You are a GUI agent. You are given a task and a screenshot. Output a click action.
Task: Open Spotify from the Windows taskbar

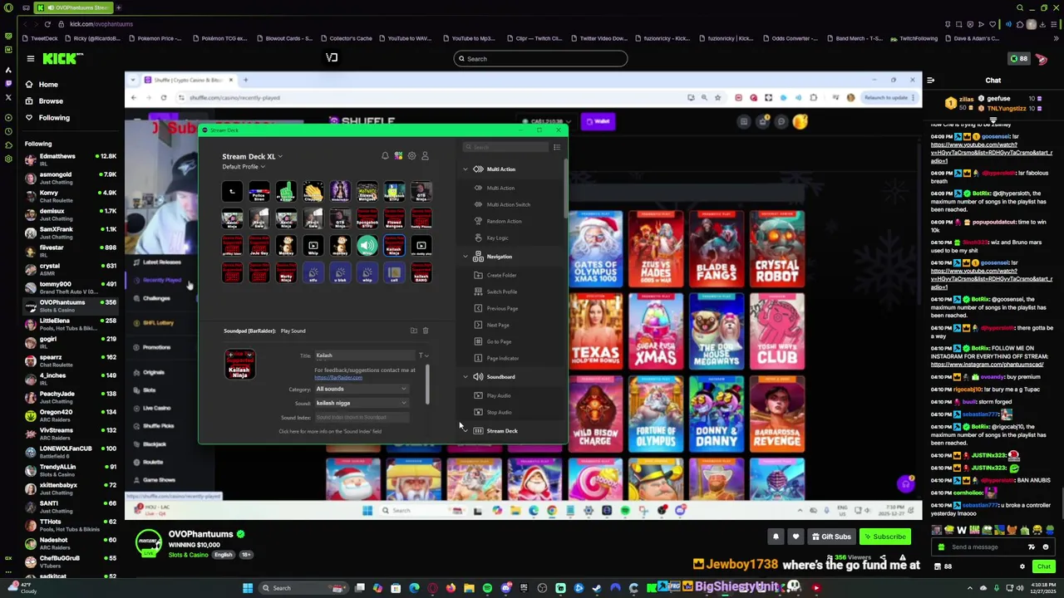487,588
